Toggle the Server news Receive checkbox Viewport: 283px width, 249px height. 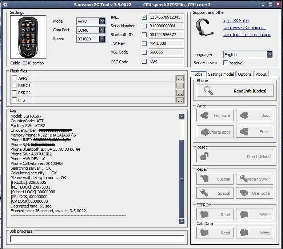tap(226, 63)
